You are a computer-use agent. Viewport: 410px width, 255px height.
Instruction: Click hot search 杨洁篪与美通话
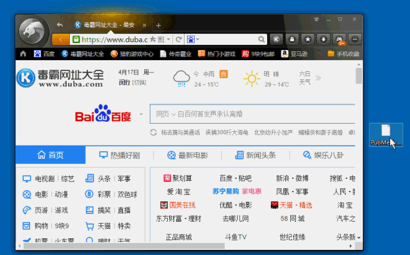pyautogui.click(x=181, y=133)
